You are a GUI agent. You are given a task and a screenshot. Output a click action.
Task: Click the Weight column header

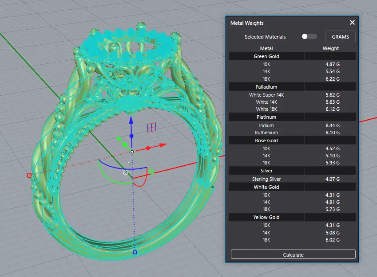pyautogui.click(x=330, y=48)
